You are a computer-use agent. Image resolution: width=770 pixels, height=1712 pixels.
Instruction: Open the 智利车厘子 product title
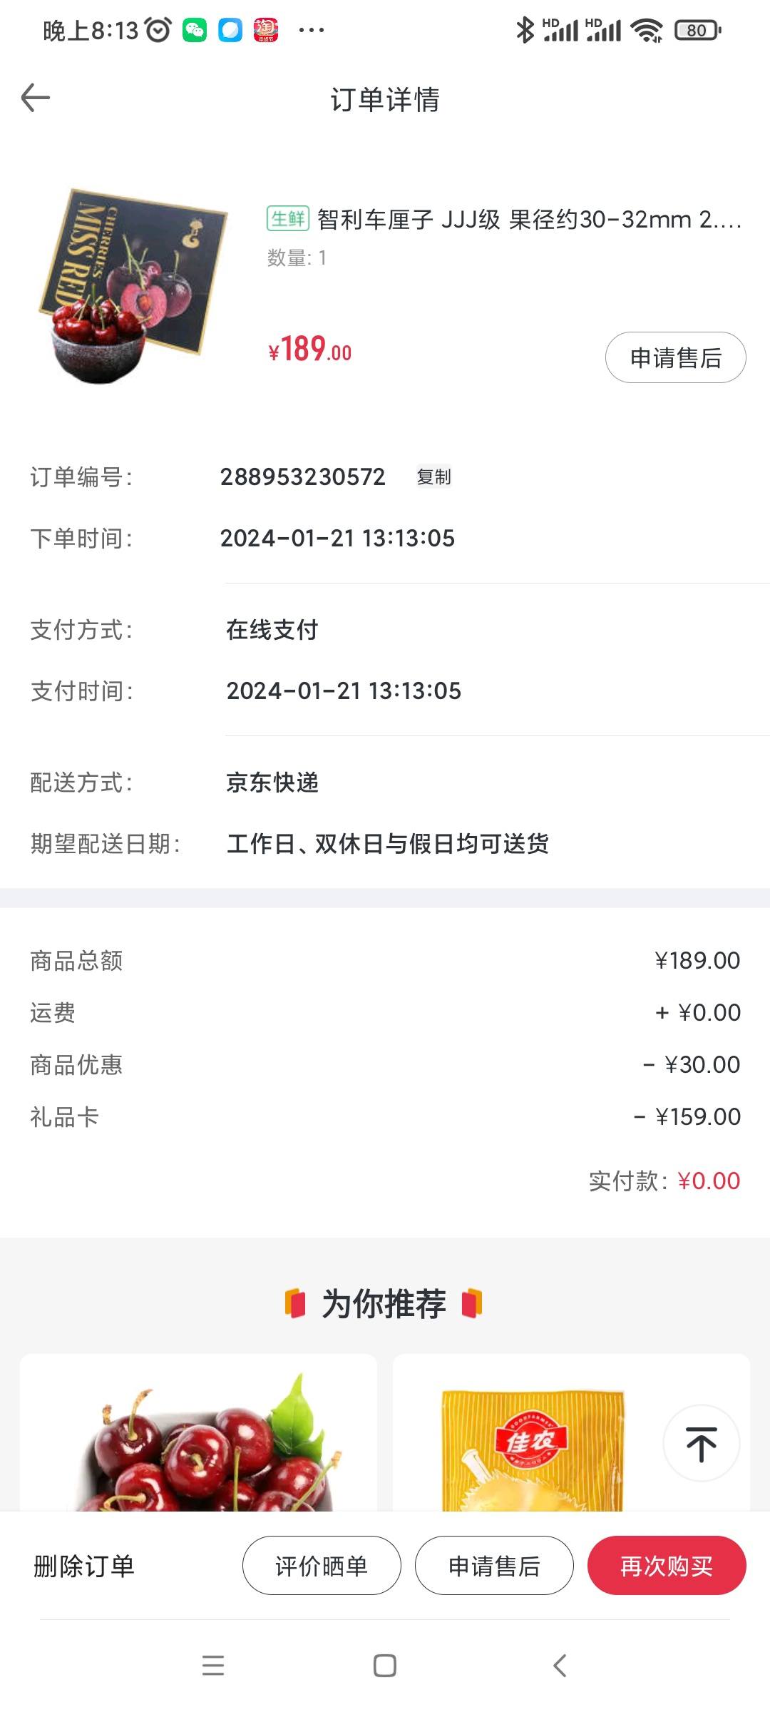pyautogui.click(x=504, y=219)
